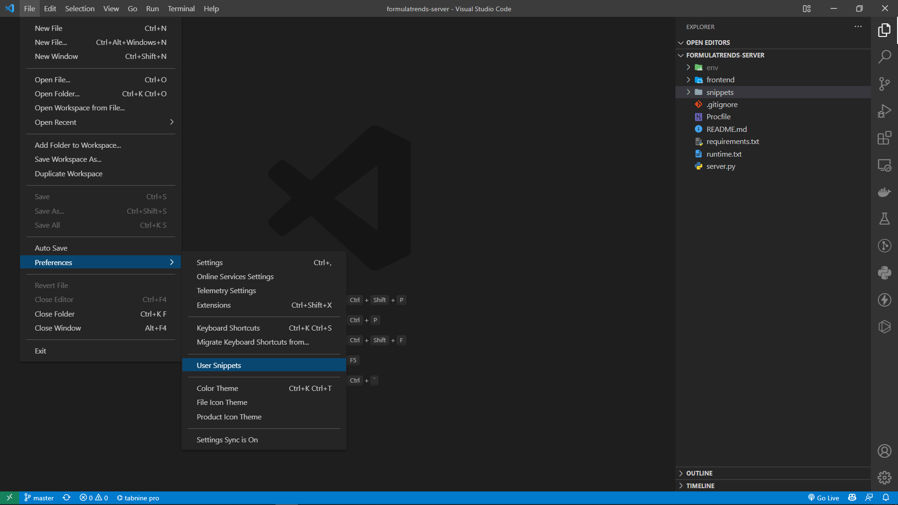Open server.py from the explorer
The width and height of the screenshot is (898, 505).
coord(720,166)
